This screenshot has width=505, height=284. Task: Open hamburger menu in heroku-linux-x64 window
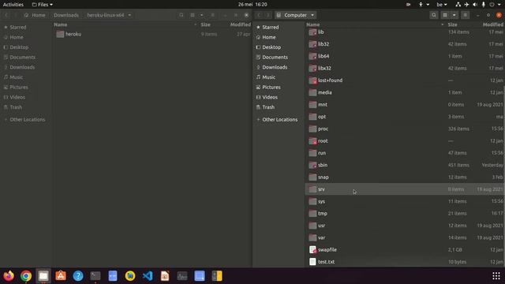coord(212,15)
